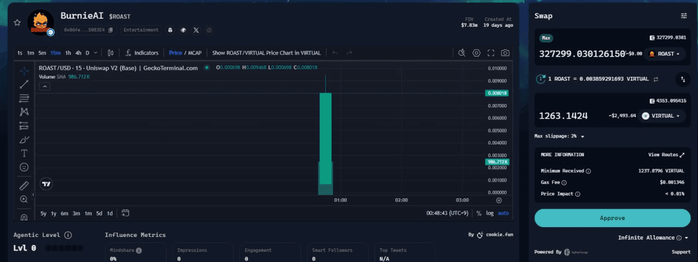Screen dimensions: 698x262
Task: Open the ROAST token selector
Action: [665, 54]
